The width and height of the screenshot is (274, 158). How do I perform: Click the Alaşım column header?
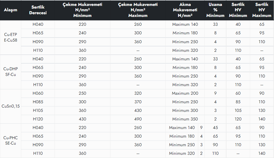click(10, 10)
